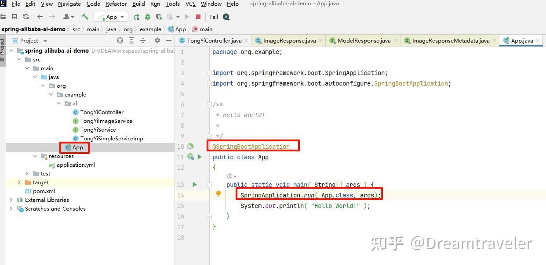546x265 pixels.
Task: Click the Tail toolbar button
Action: coord(214,17)
